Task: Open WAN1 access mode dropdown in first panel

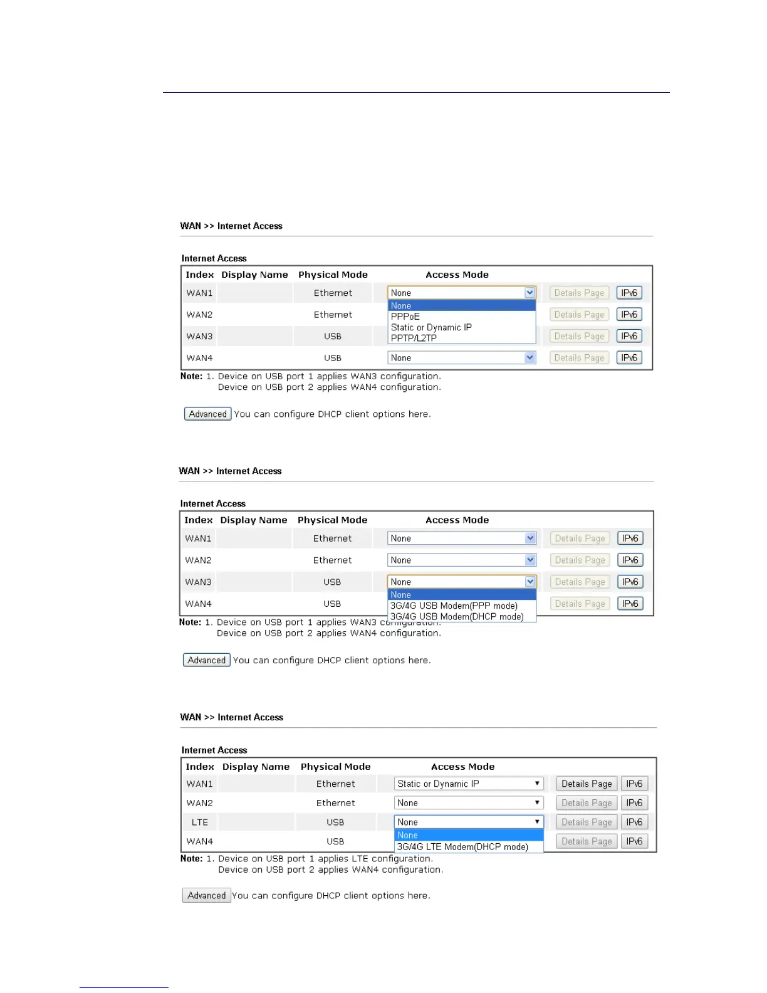Action: (462, 293)
